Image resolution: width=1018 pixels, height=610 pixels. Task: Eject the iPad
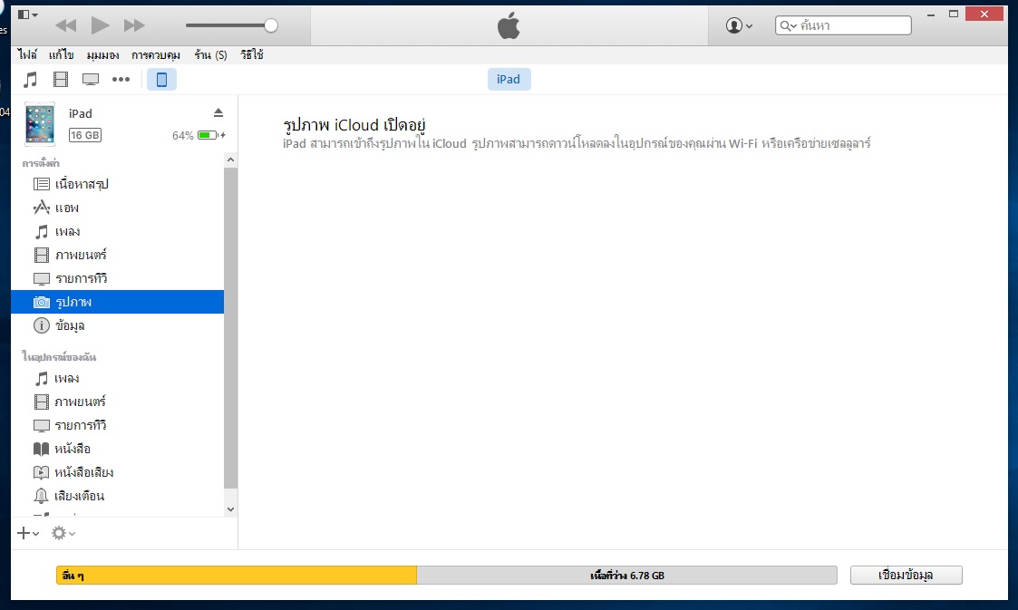[x=218, y=113]
